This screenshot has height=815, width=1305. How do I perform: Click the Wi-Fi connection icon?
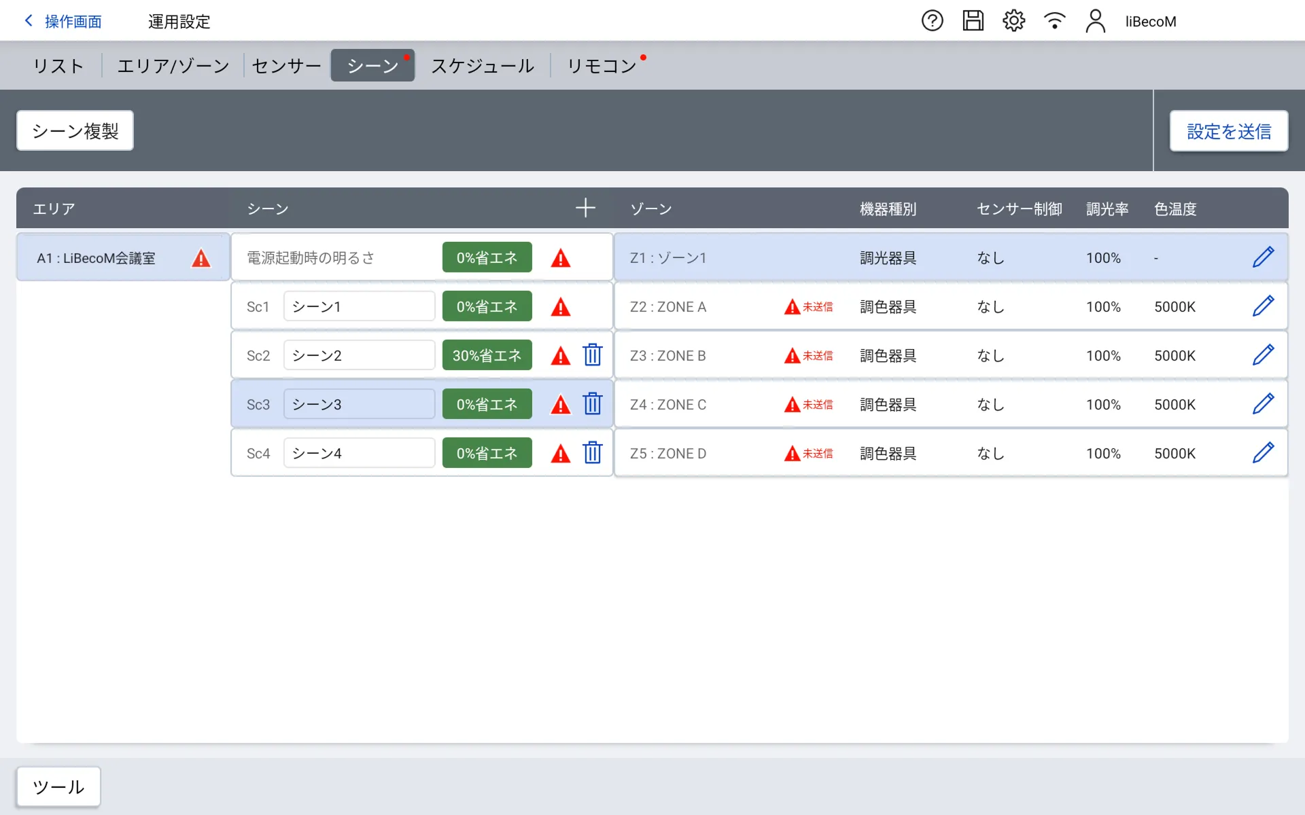(1054, 21)
